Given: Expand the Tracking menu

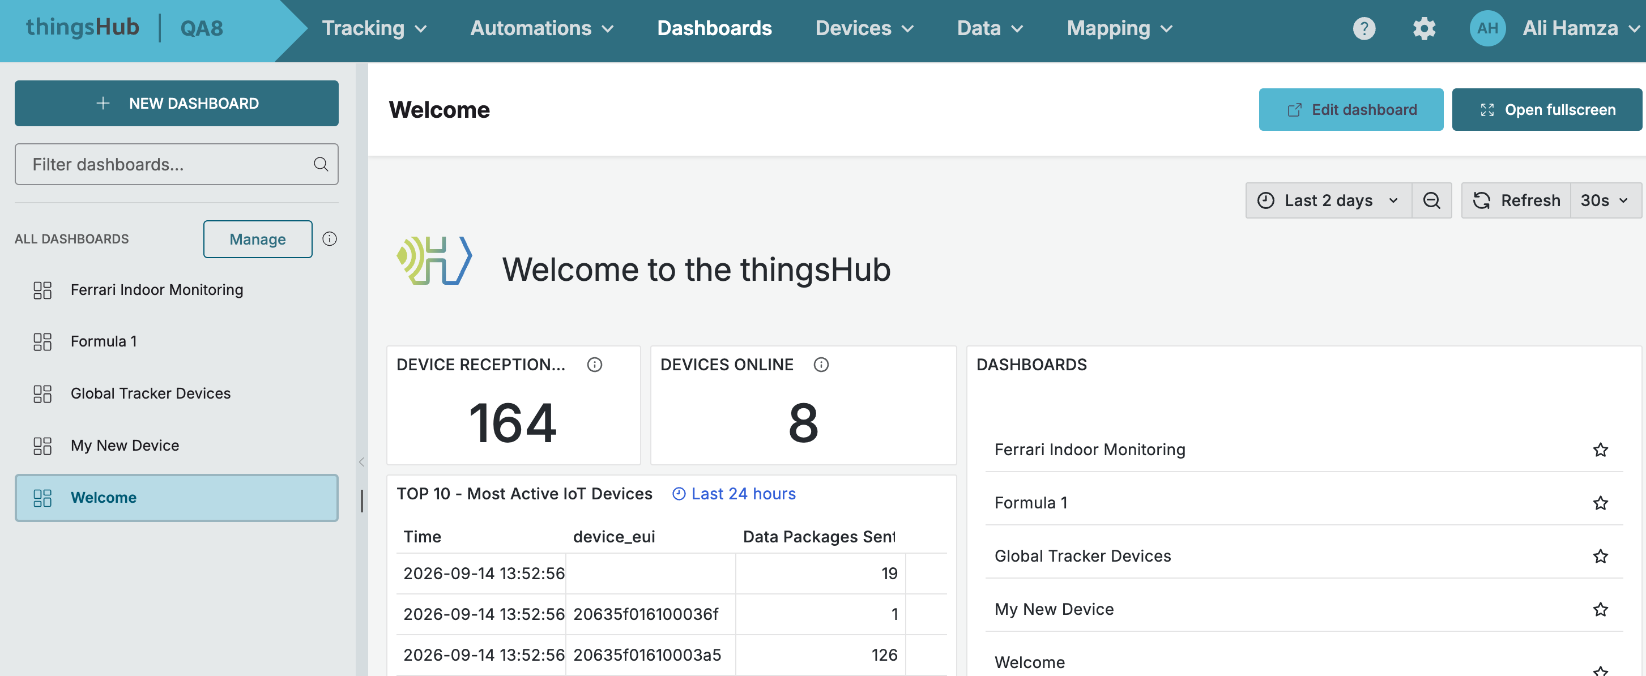Looking at the screenshot, I should 374,28.
